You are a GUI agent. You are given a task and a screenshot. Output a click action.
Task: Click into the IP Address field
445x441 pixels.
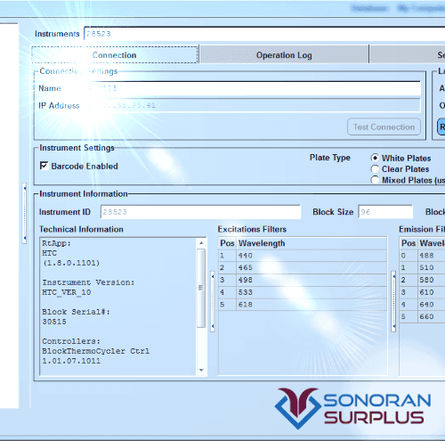[x=255, y=105]
